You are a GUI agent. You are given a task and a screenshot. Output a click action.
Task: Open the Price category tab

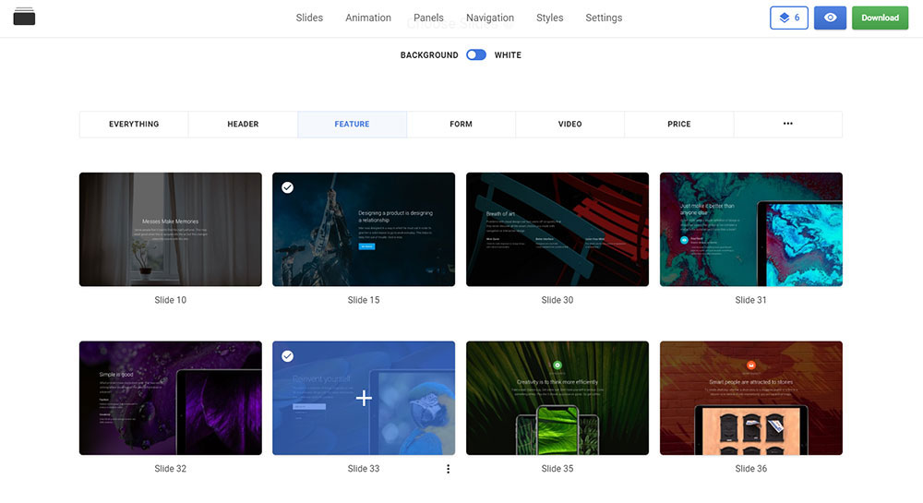pyautogui.click(x=678, y=124)
